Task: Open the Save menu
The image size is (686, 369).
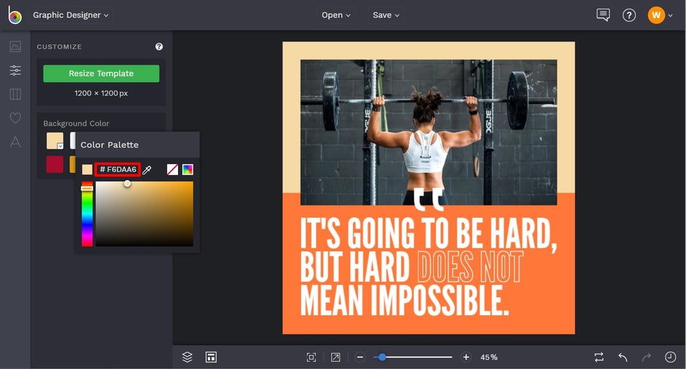Action: (x=386, y=15)
